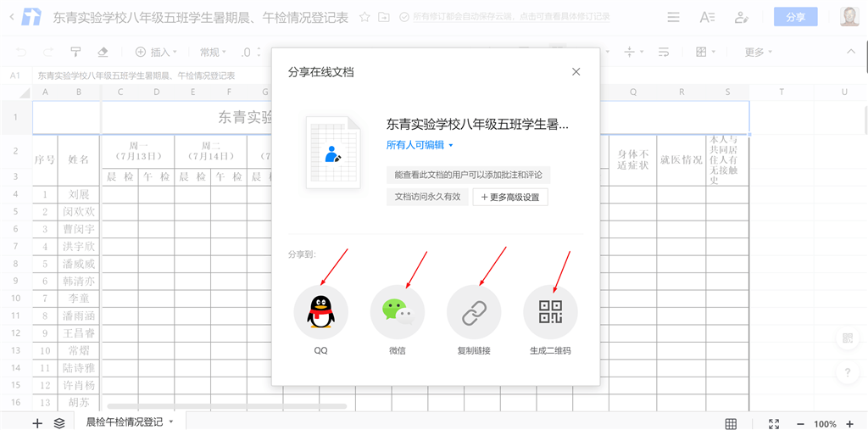
Task: Click the comment permission notice tag
Action: [468, 175]
